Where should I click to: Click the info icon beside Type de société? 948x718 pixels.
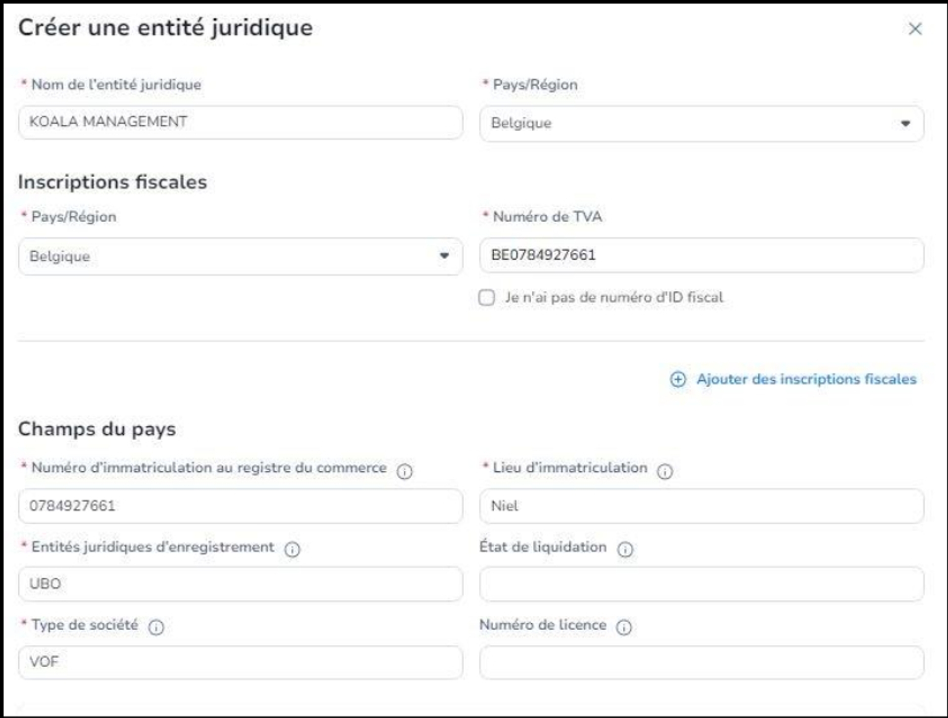[157, 627]
